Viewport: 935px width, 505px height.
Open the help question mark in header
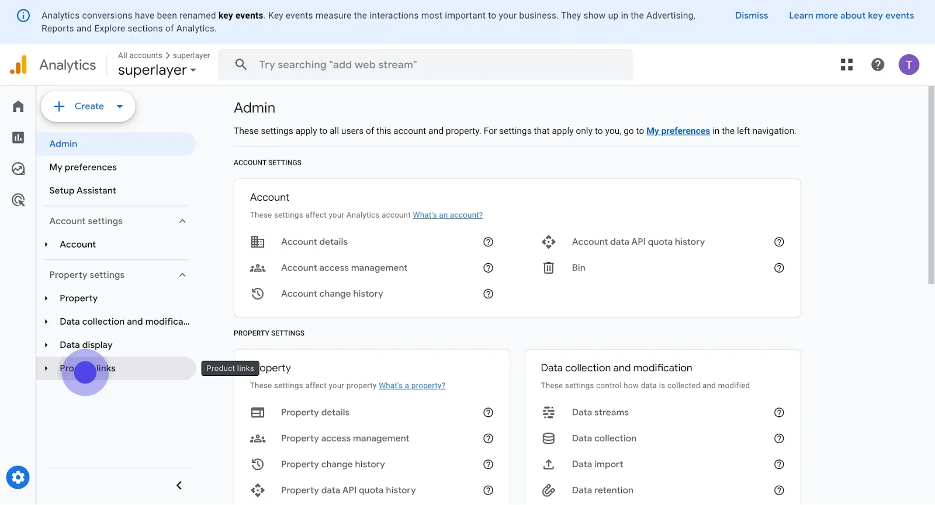pos(878,65)
